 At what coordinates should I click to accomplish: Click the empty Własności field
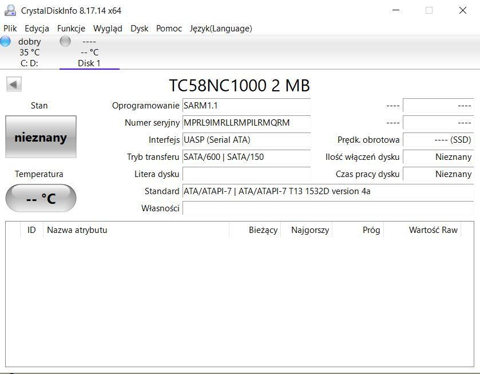328,208
